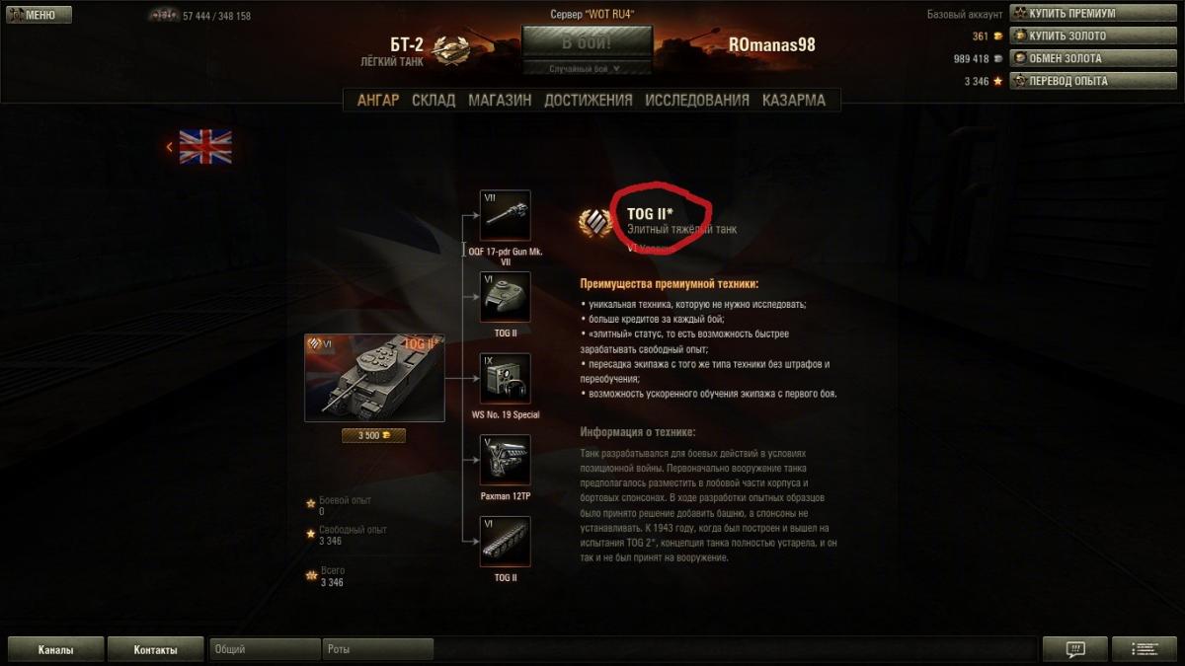Select the Paxman 12TP engine icon

[505, 460]
